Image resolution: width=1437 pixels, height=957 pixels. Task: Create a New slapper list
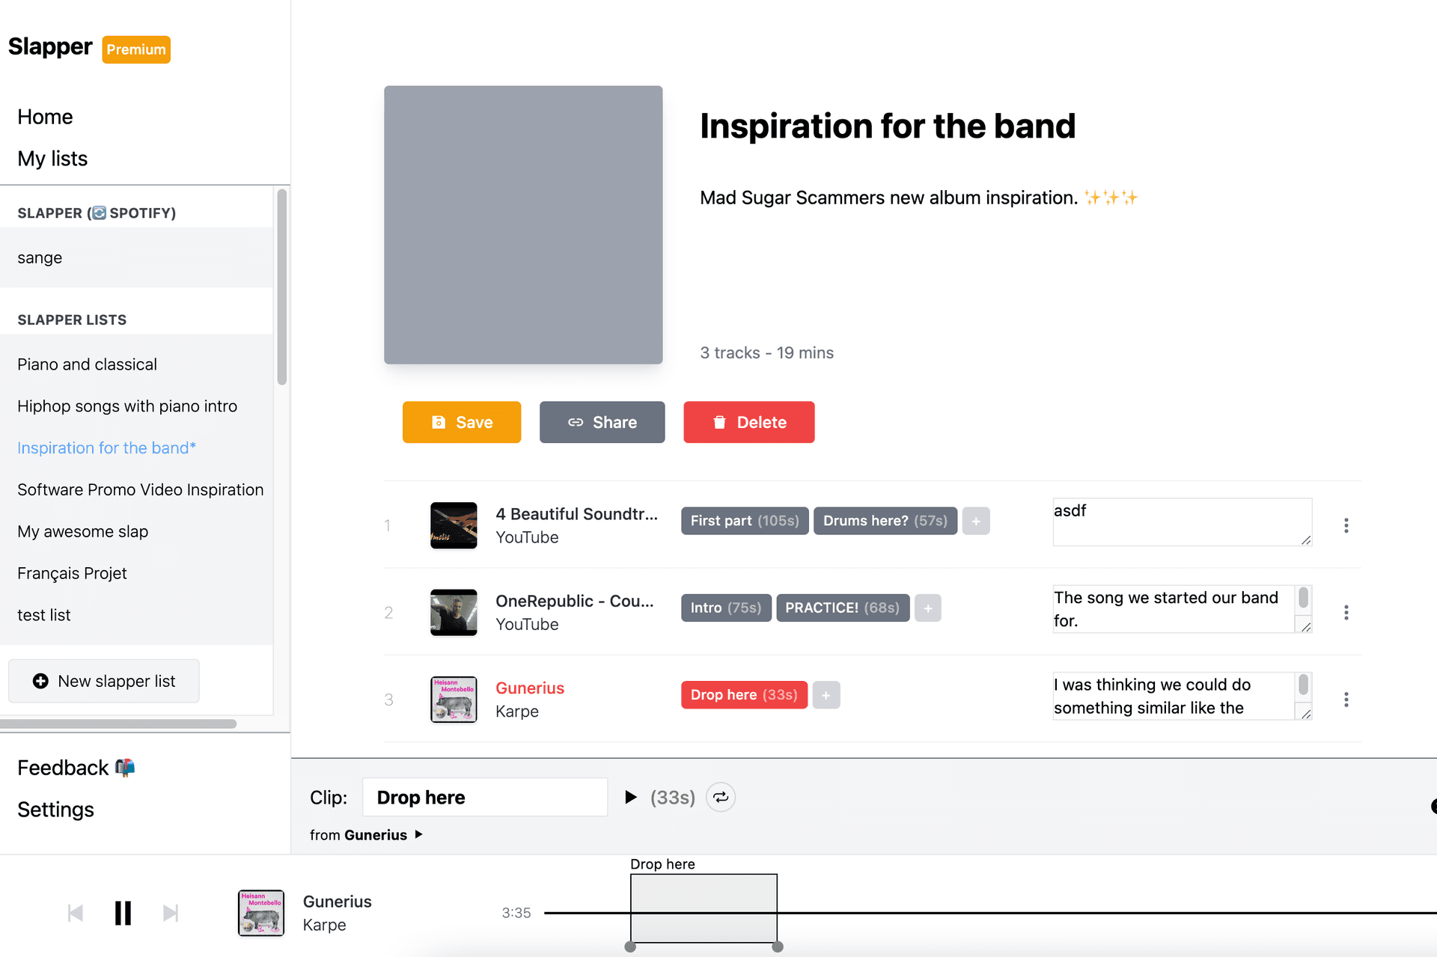(104, 681)
